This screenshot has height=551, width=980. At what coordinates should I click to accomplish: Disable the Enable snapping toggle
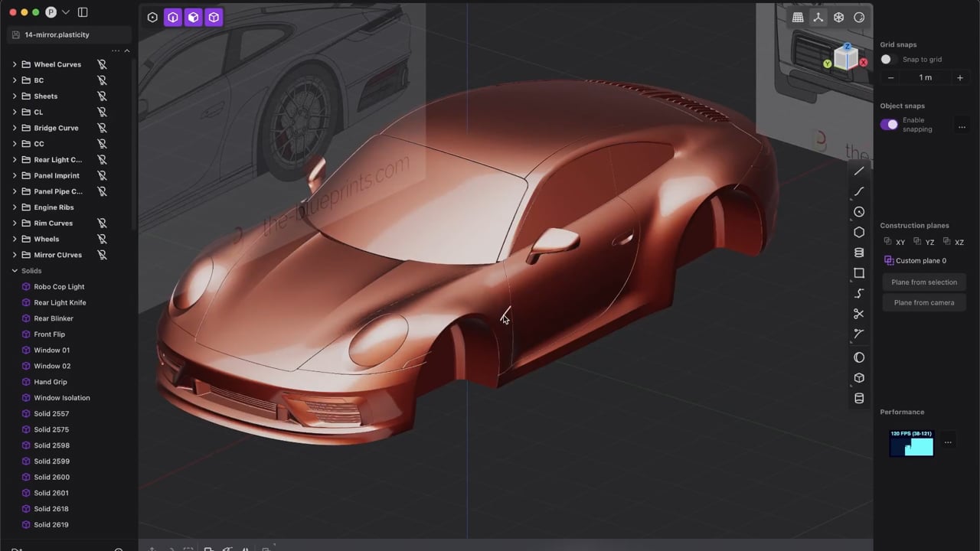tap(888, 124)
